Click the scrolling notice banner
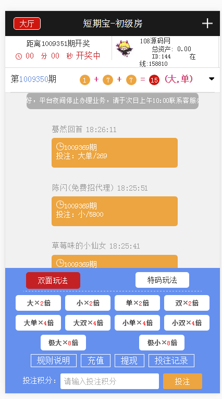222x399 pixels. point(113,101)
